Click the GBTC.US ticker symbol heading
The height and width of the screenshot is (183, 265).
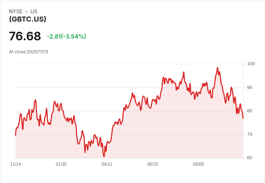[x=28, y=19]
